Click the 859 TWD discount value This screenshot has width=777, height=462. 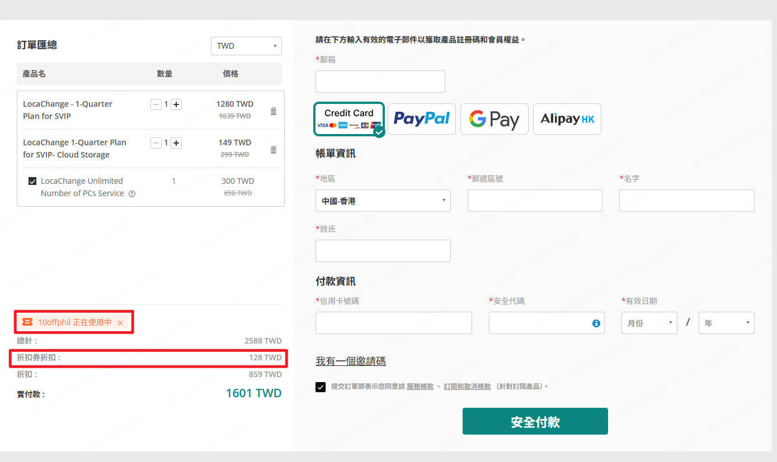[265, 374]
